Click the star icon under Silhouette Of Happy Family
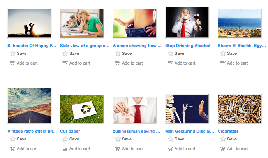Image resolution: width=268 pixels, height=158 pixels. (x=12, y=53)
